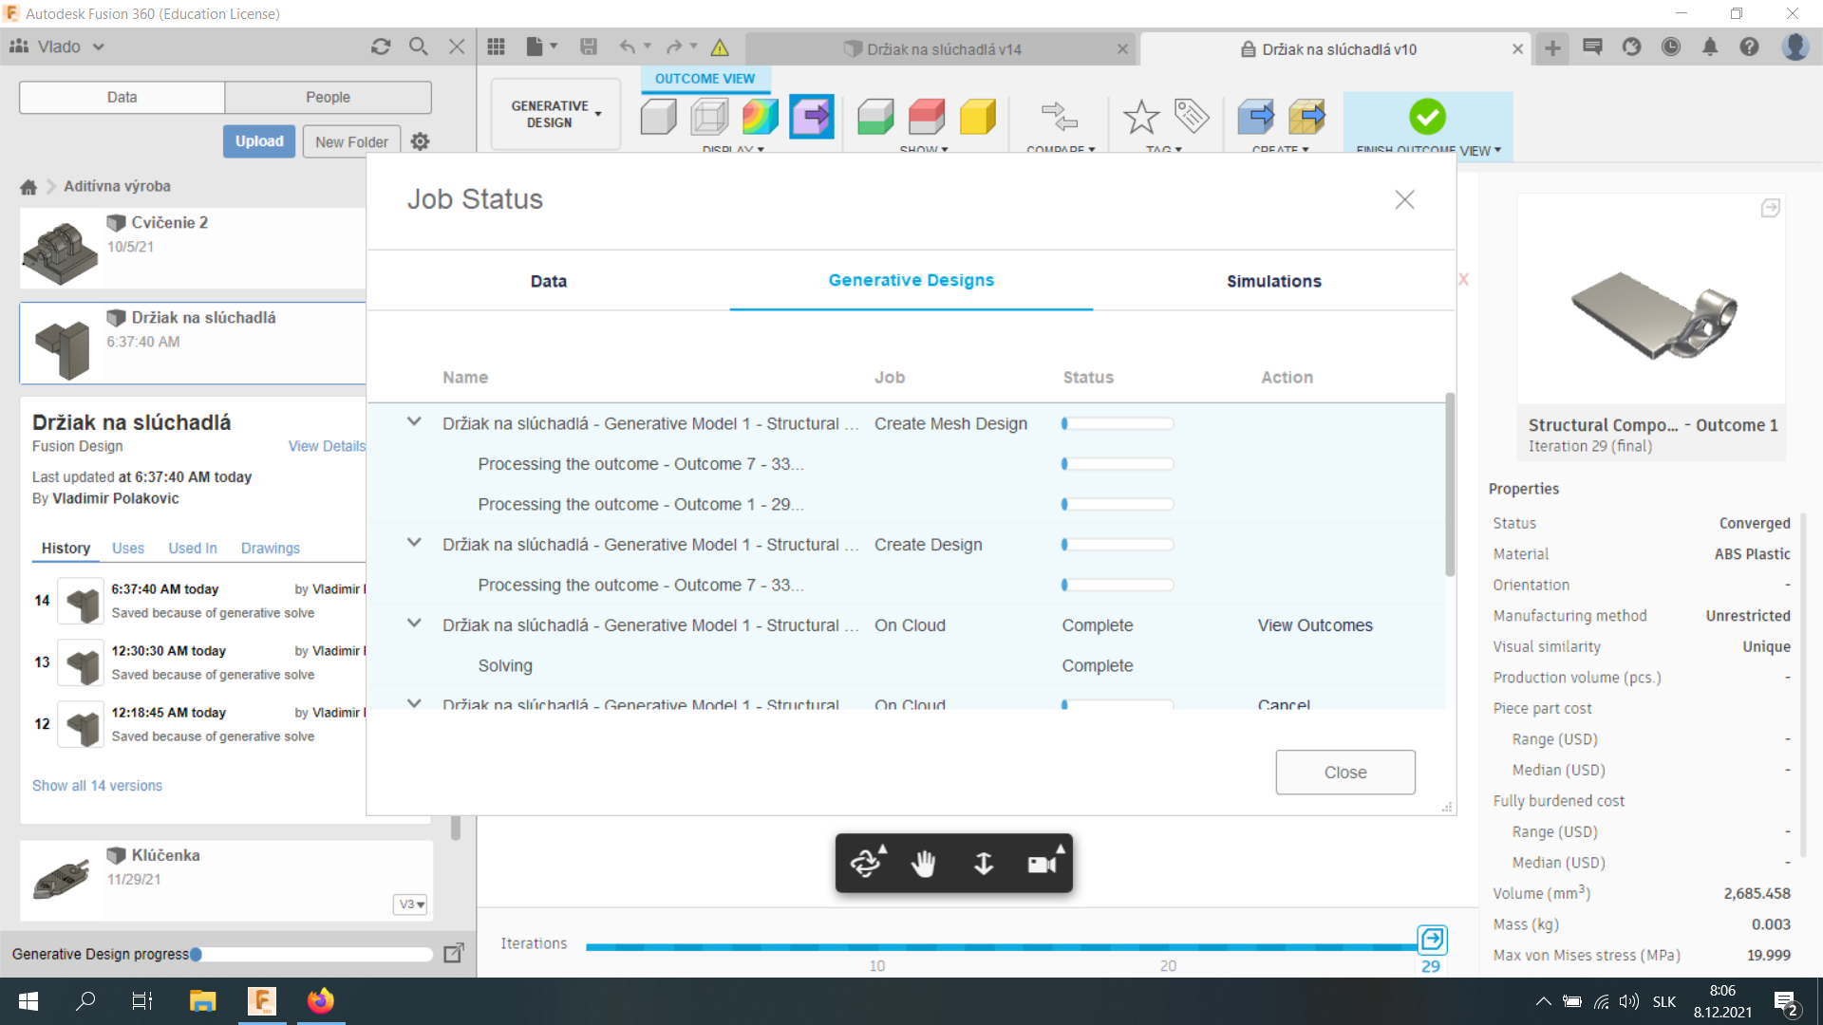Open the Cvičenie 2 project thumbnail
The width and height of the screenshot is (1823, 1025).
[x=60, y=250]
